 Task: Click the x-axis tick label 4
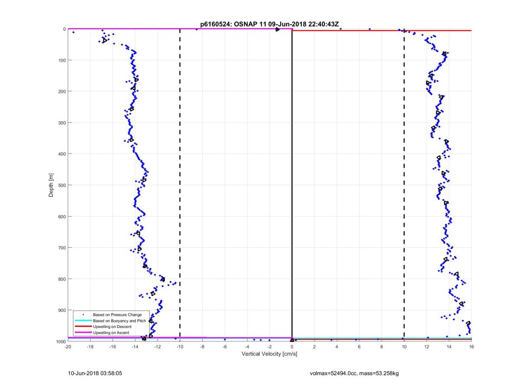coord(337,347)
